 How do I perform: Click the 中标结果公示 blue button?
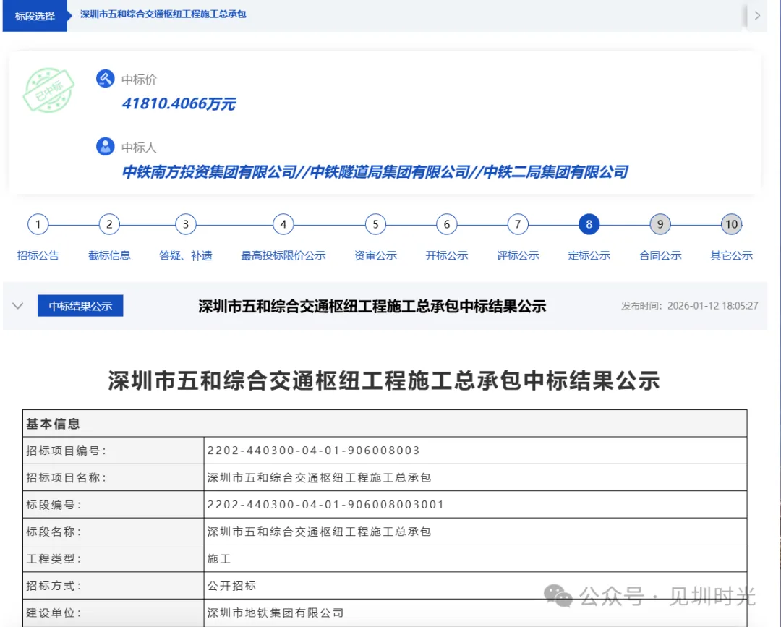coord(80,306)
